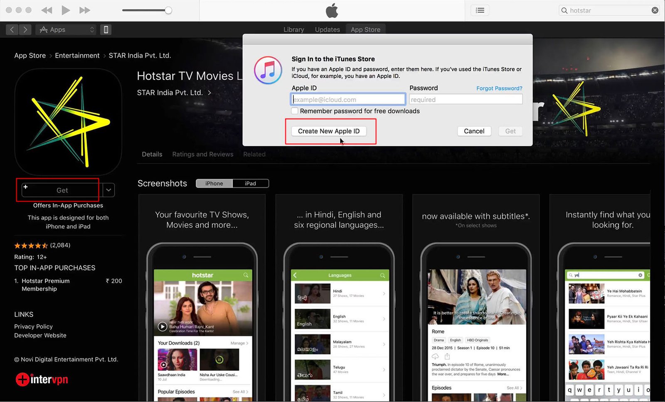Go back with the left arrow button

tap(12, 29)
